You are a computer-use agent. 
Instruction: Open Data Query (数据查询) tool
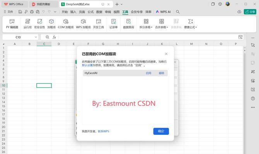click(x=128, y=24)
